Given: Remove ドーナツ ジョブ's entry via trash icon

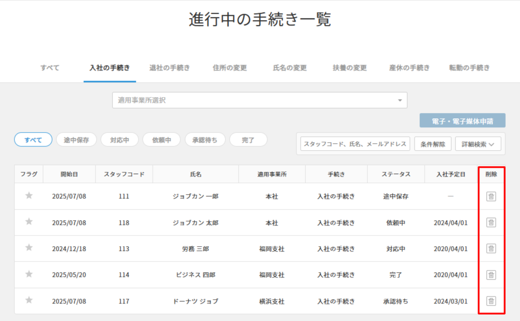Looking at the screenshot, I should [490, 301].
